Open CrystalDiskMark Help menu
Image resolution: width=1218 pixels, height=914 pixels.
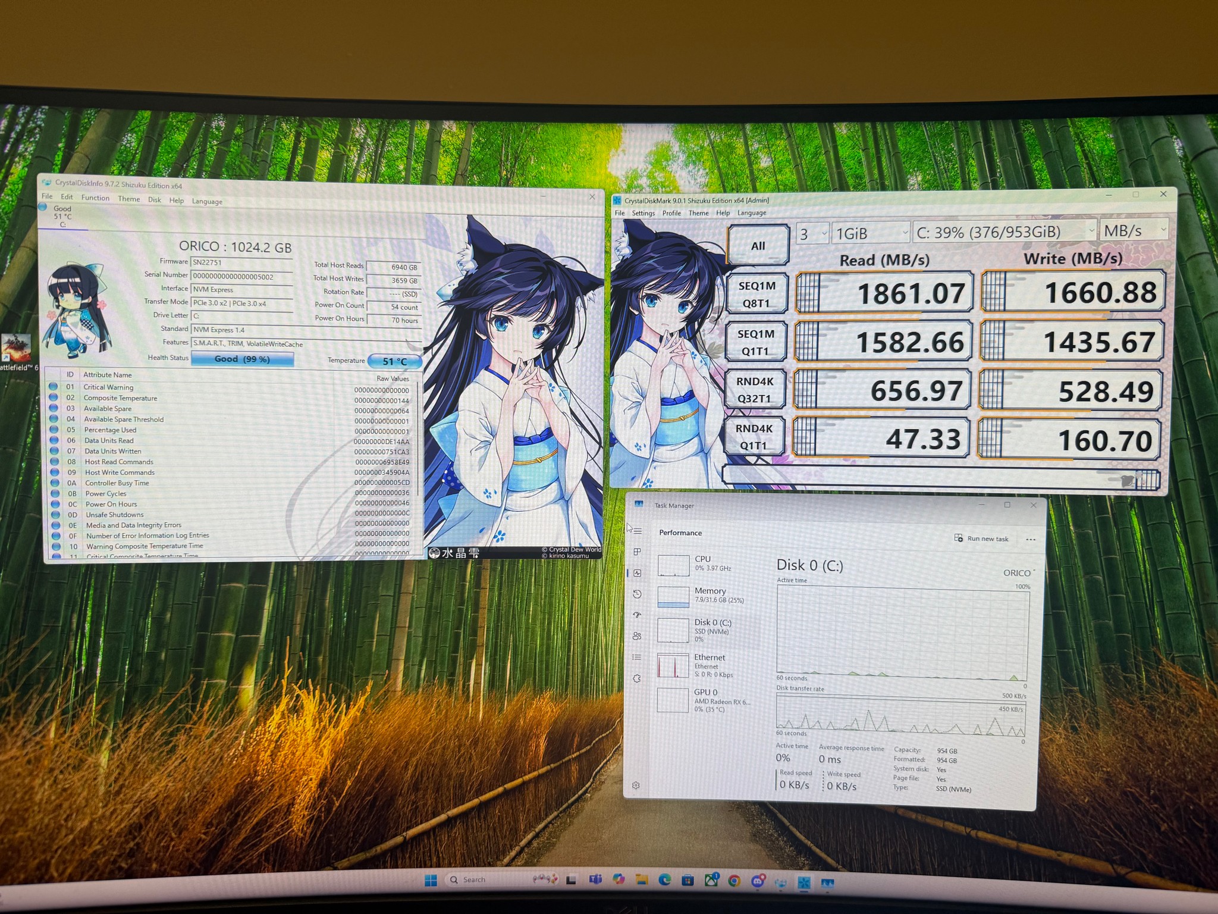pyautogui.click(x=723, y=213)
